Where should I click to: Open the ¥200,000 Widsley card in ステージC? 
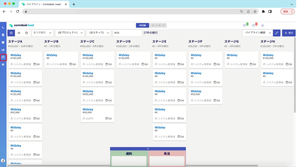tap(97, 96)
